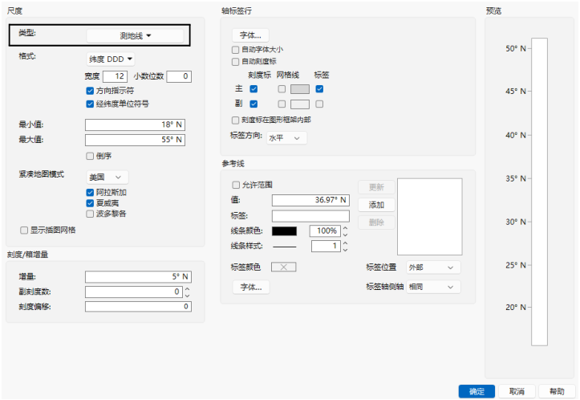Open the 标签方向 水平 dropdown
Image resolution: width=580 pixels, height=400 pixels.
tap(286, 138)
